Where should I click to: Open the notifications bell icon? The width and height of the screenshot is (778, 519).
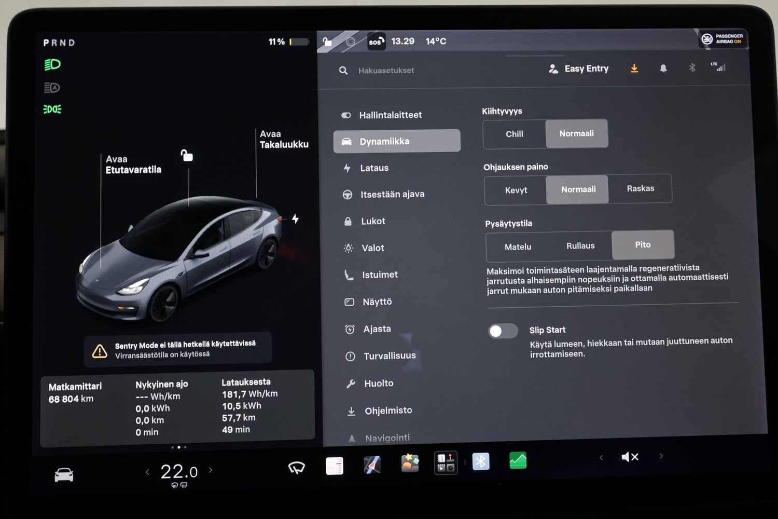tap(663, 68)
